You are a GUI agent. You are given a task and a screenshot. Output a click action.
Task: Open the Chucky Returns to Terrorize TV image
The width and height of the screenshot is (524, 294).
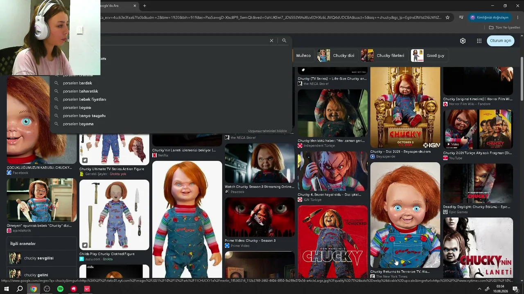(405, 215)
